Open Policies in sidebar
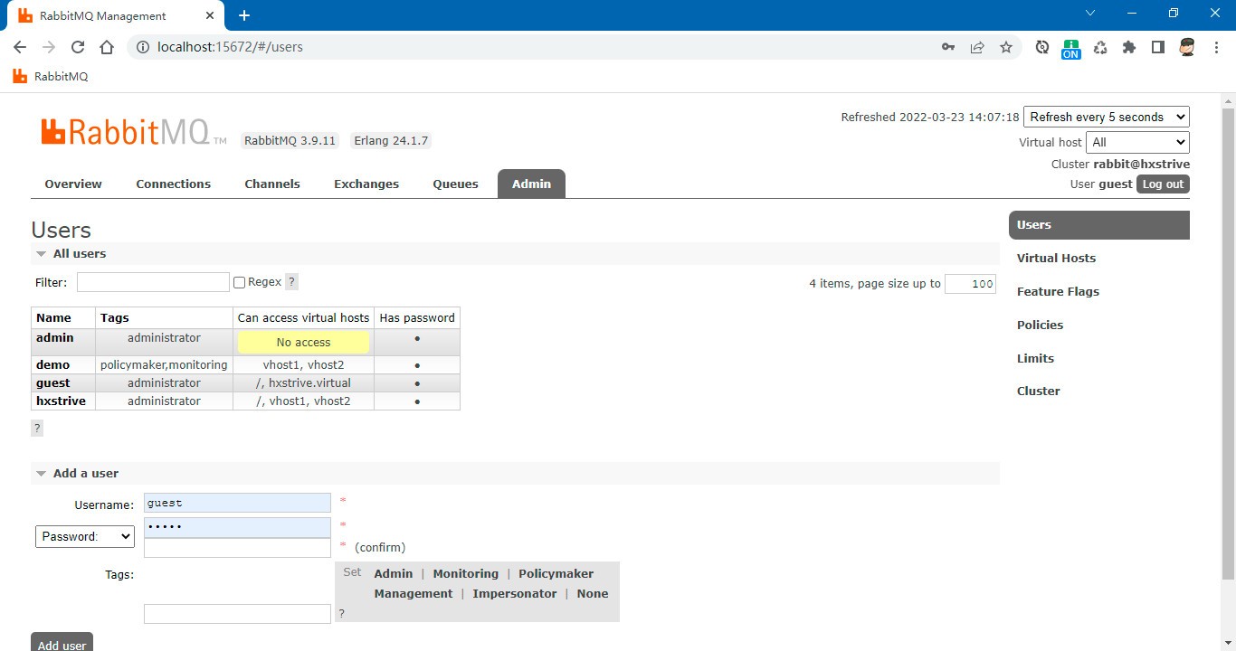The height and width of the screenshot is (651, 1236). pyautogui.click(x=1040, y=325)
